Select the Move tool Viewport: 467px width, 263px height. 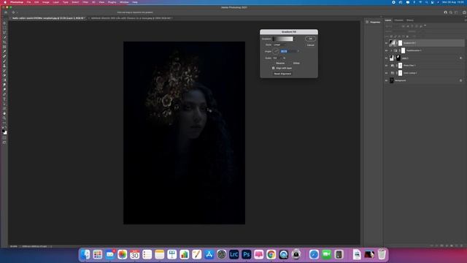pyautogui.click(x=4, y=23)
